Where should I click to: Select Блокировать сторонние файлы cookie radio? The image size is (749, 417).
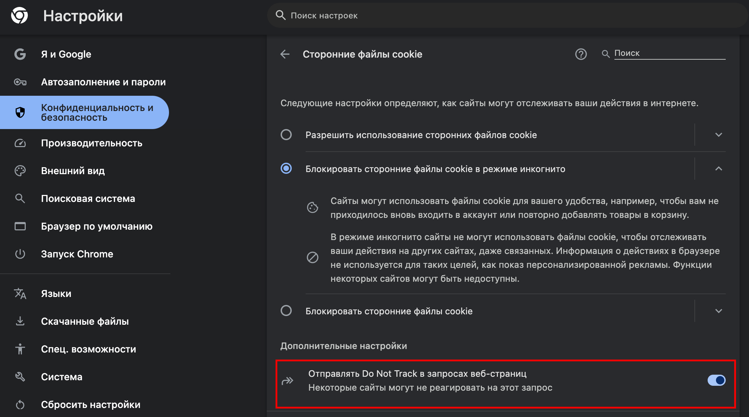pos(286,310)
